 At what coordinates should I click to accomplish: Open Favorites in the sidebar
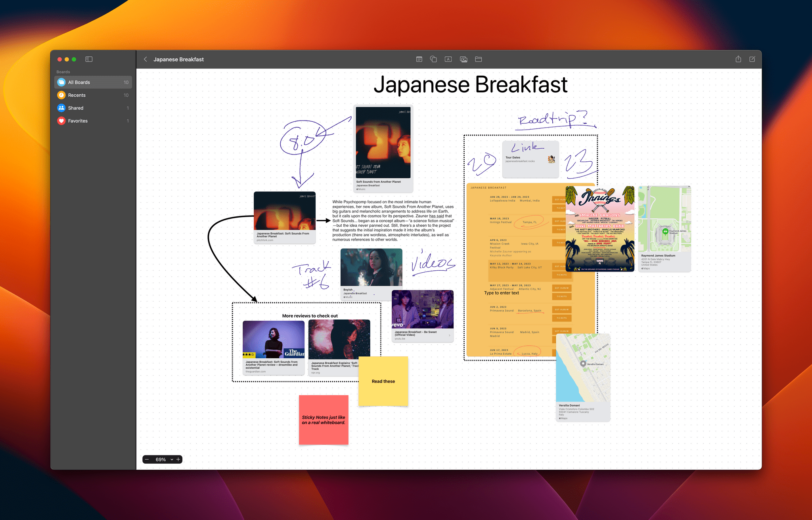pos(93,121)
